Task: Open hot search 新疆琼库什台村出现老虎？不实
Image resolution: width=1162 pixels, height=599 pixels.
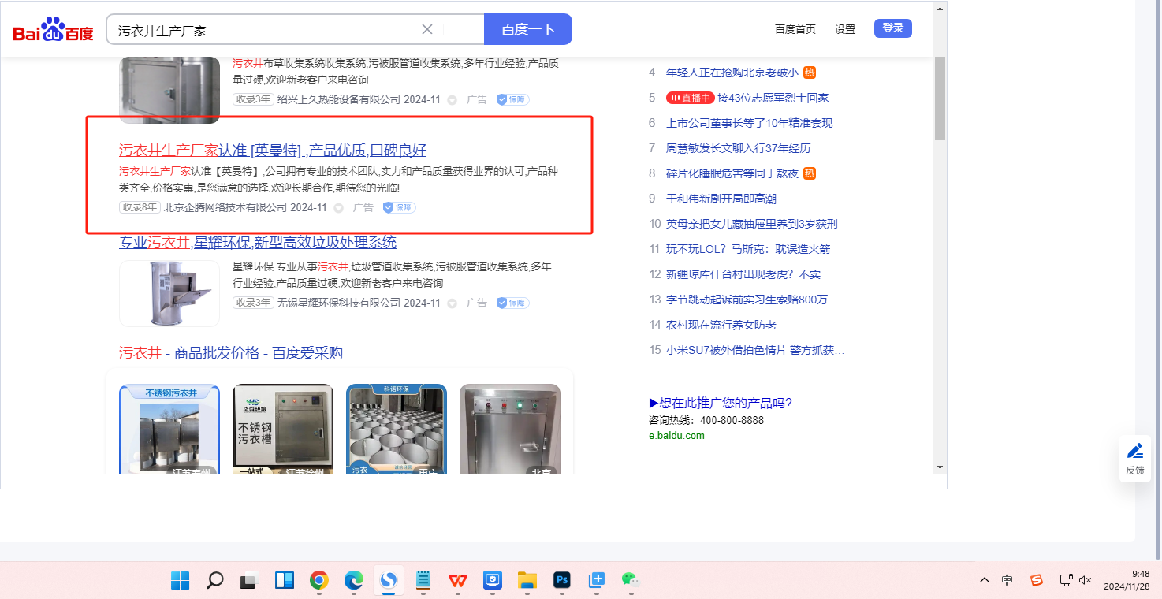Action: (x=743, y=274)
